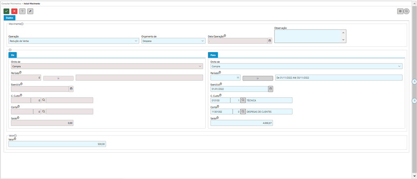Select the Para tab
Viewport: 417px width, 179px height.
click(213, 55)
